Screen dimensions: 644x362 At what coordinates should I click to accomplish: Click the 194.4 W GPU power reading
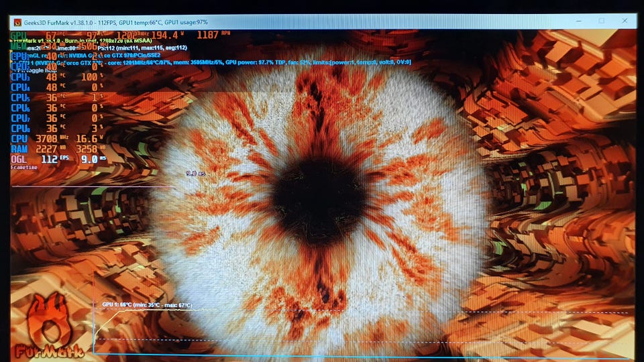click(168, 36)
